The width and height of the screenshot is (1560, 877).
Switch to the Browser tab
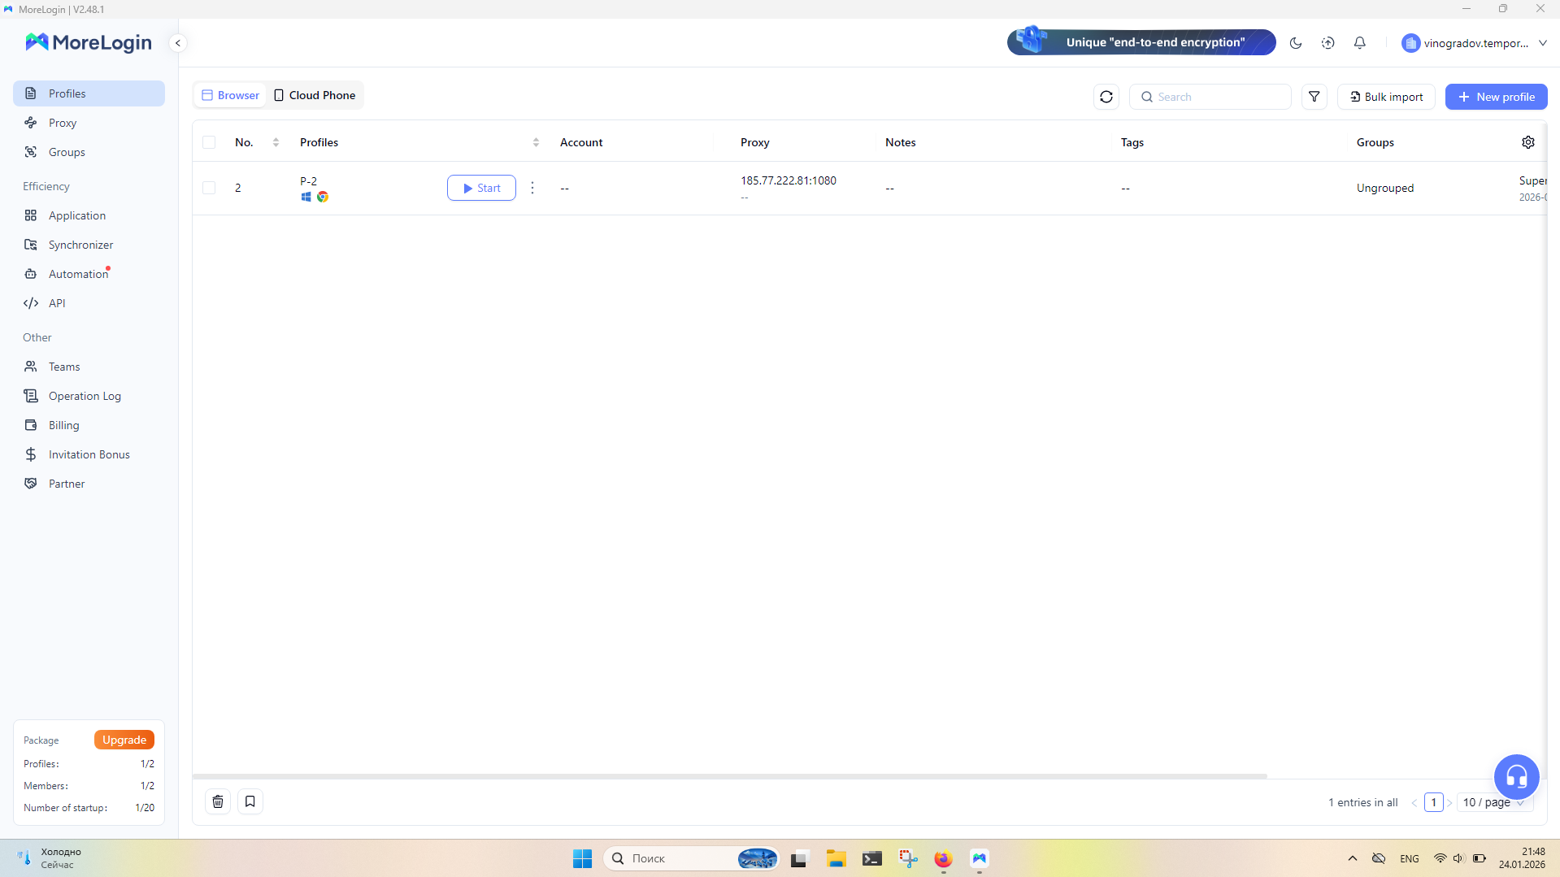230,95
